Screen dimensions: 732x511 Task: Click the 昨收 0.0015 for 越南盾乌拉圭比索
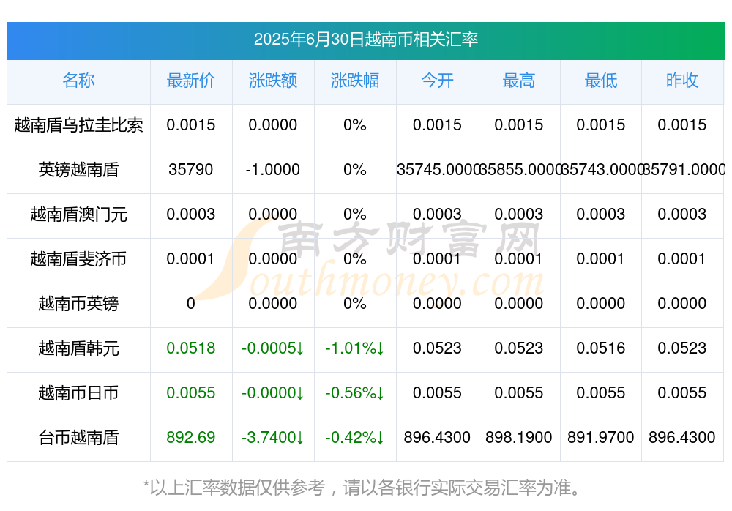(x=682, y=124)
